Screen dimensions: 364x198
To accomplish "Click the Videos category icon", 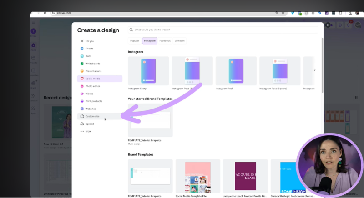I will pyautogui.click(x=82, y=94).
